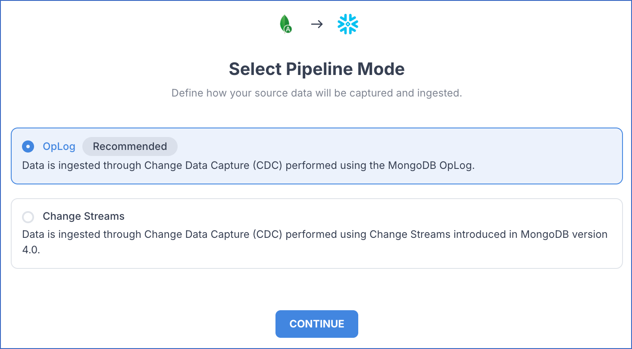The height and width of the screenshot is (349, 632).
Task: Click '(CDC)' in the OpLog description
Action: [268, 166]
